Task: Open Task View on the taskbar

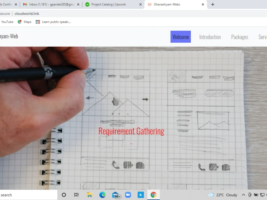Action: coord(76,195)
